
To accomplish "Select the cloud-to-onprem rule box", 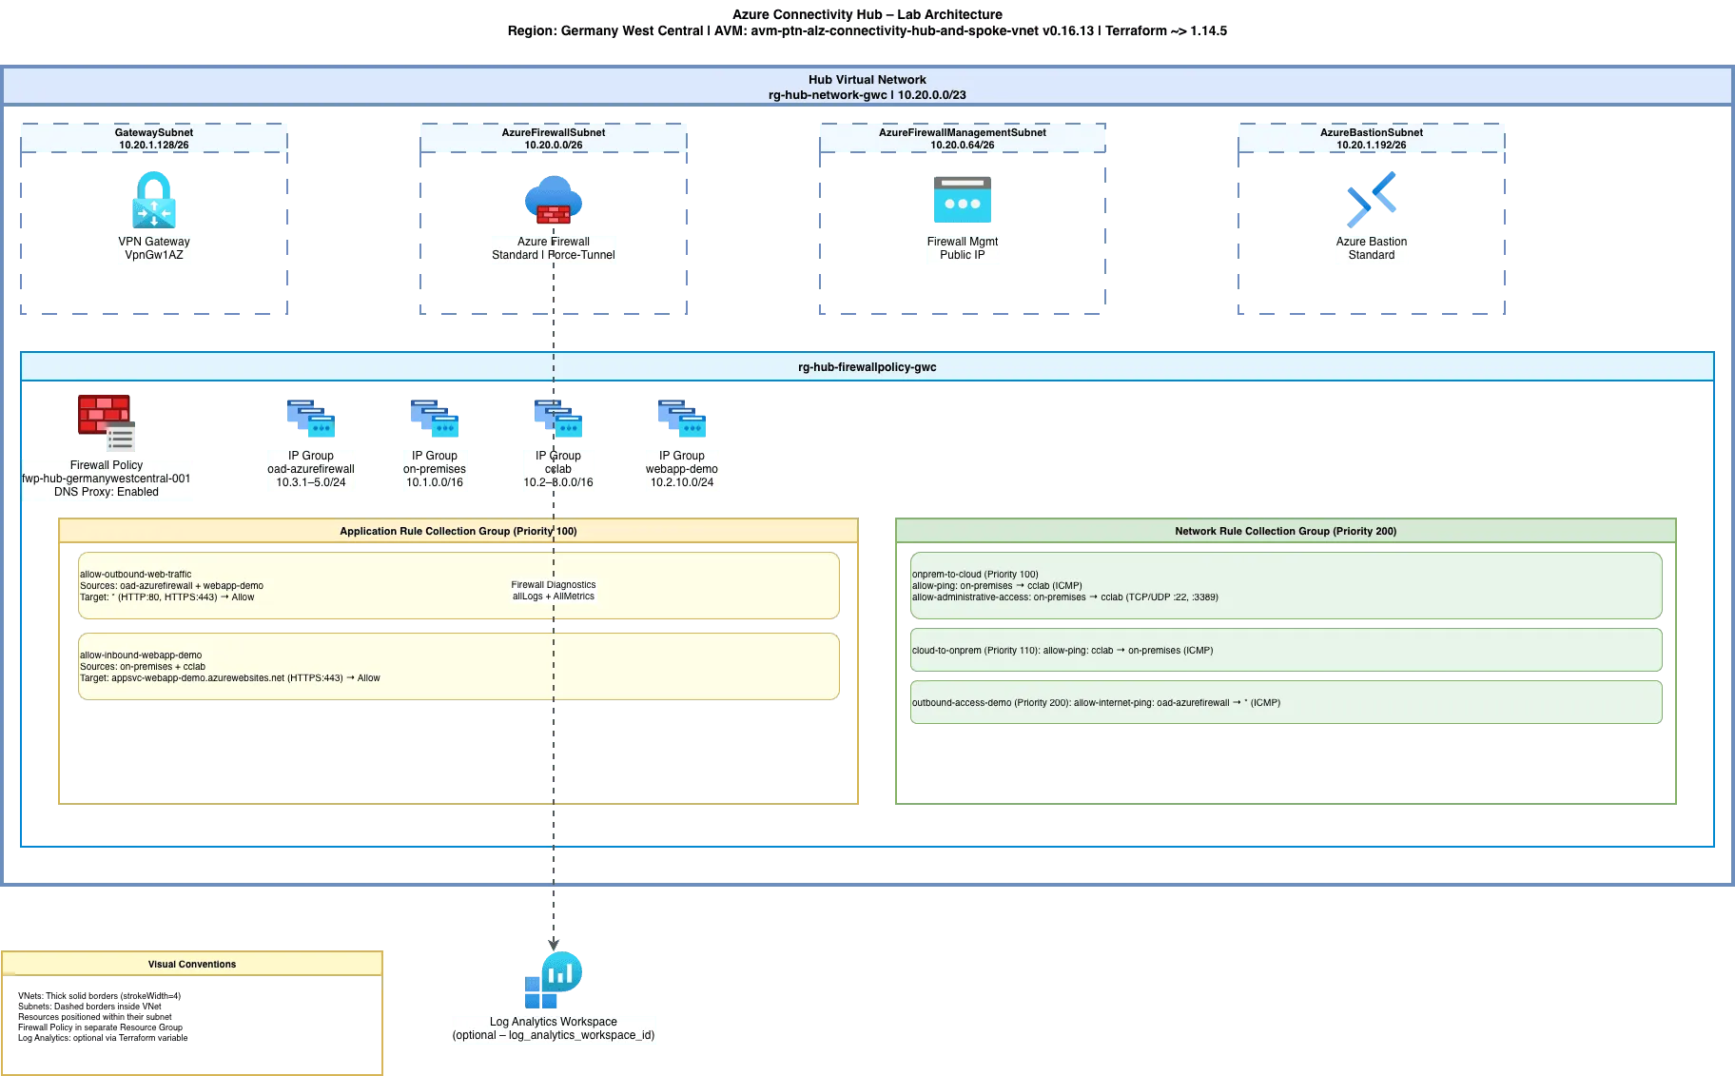I will click(x=1286, y=650).
